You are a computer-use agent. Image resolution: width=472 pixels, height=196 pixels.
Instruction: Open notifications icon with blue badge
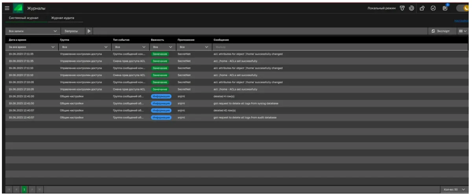[x=445, y=8]
